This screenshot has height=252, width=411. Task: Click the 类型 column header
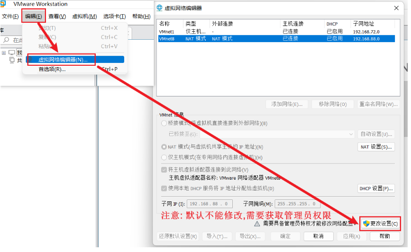click(x=196, y=24)
